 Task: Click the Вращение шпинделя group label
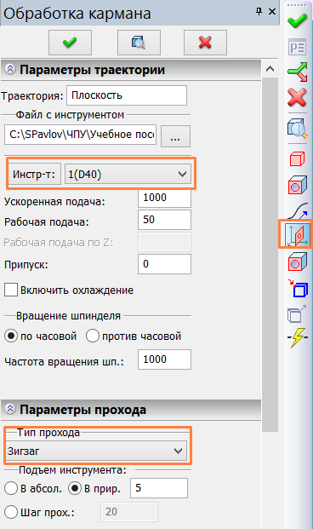[68, 316]
